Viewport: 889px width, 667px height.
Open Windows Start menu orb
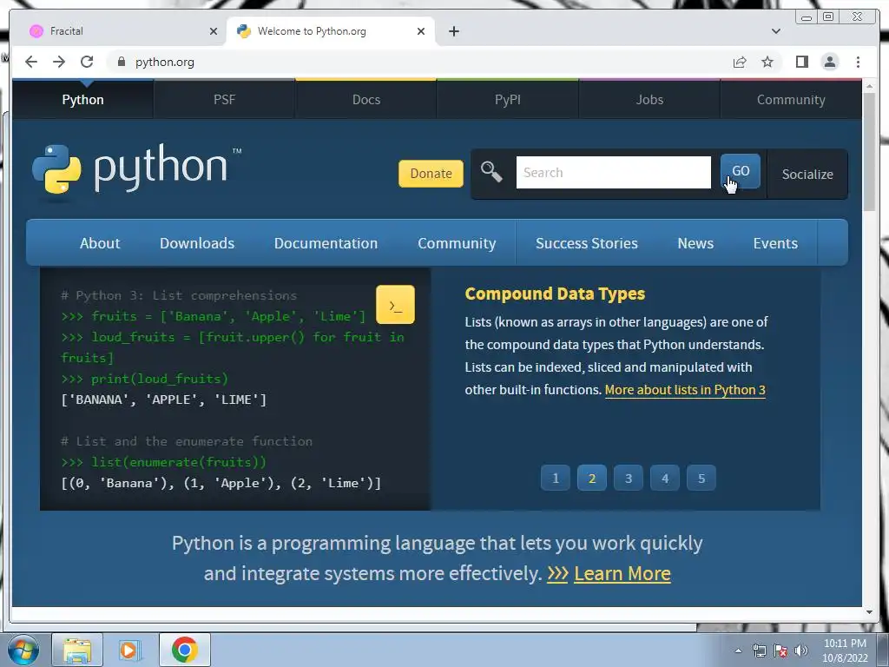(23, 650)
